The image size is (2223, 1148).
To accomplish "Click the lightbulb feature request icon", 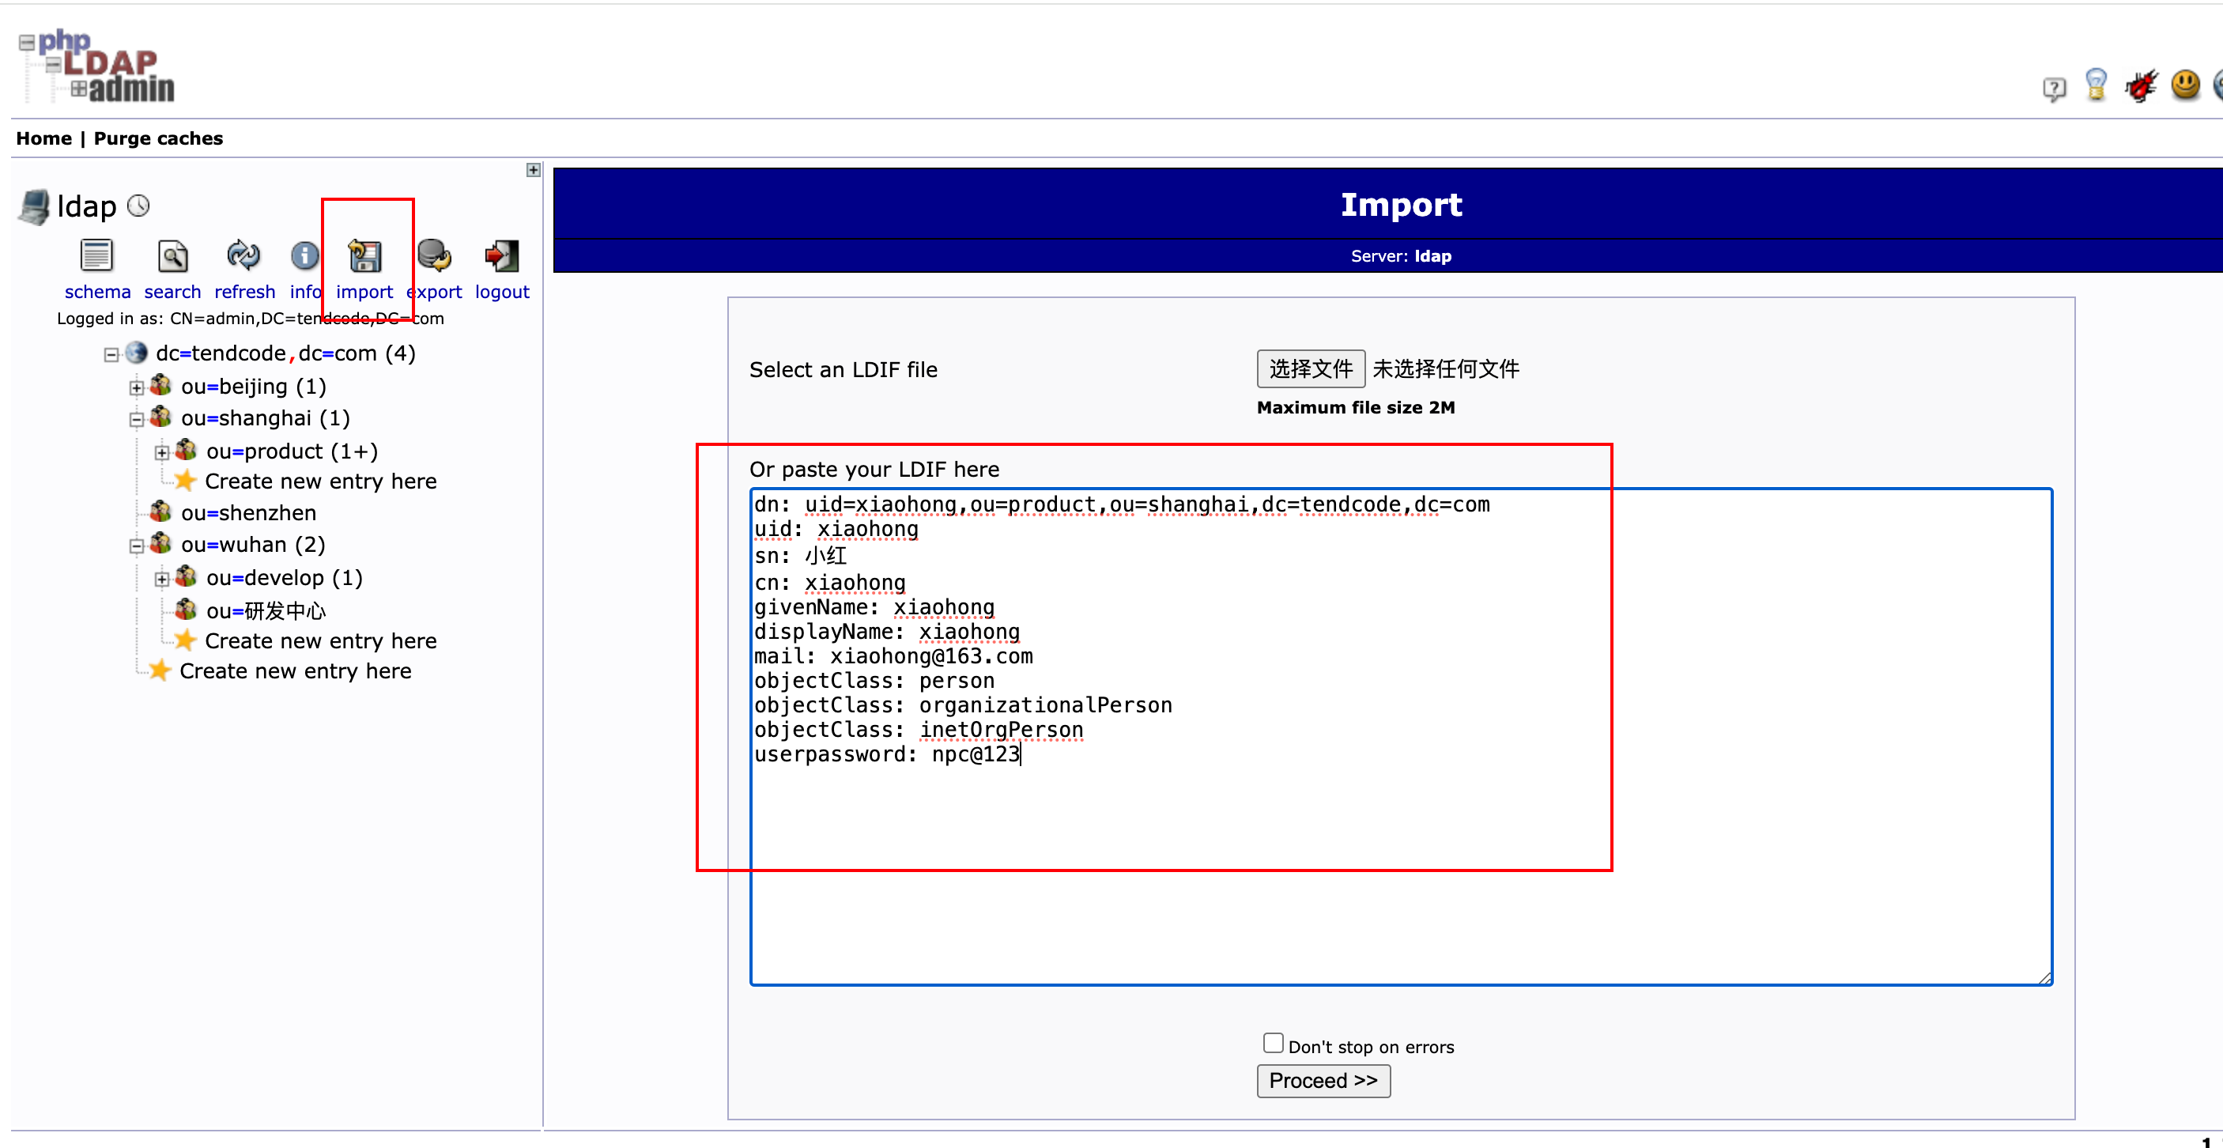I will [2097, 85].
